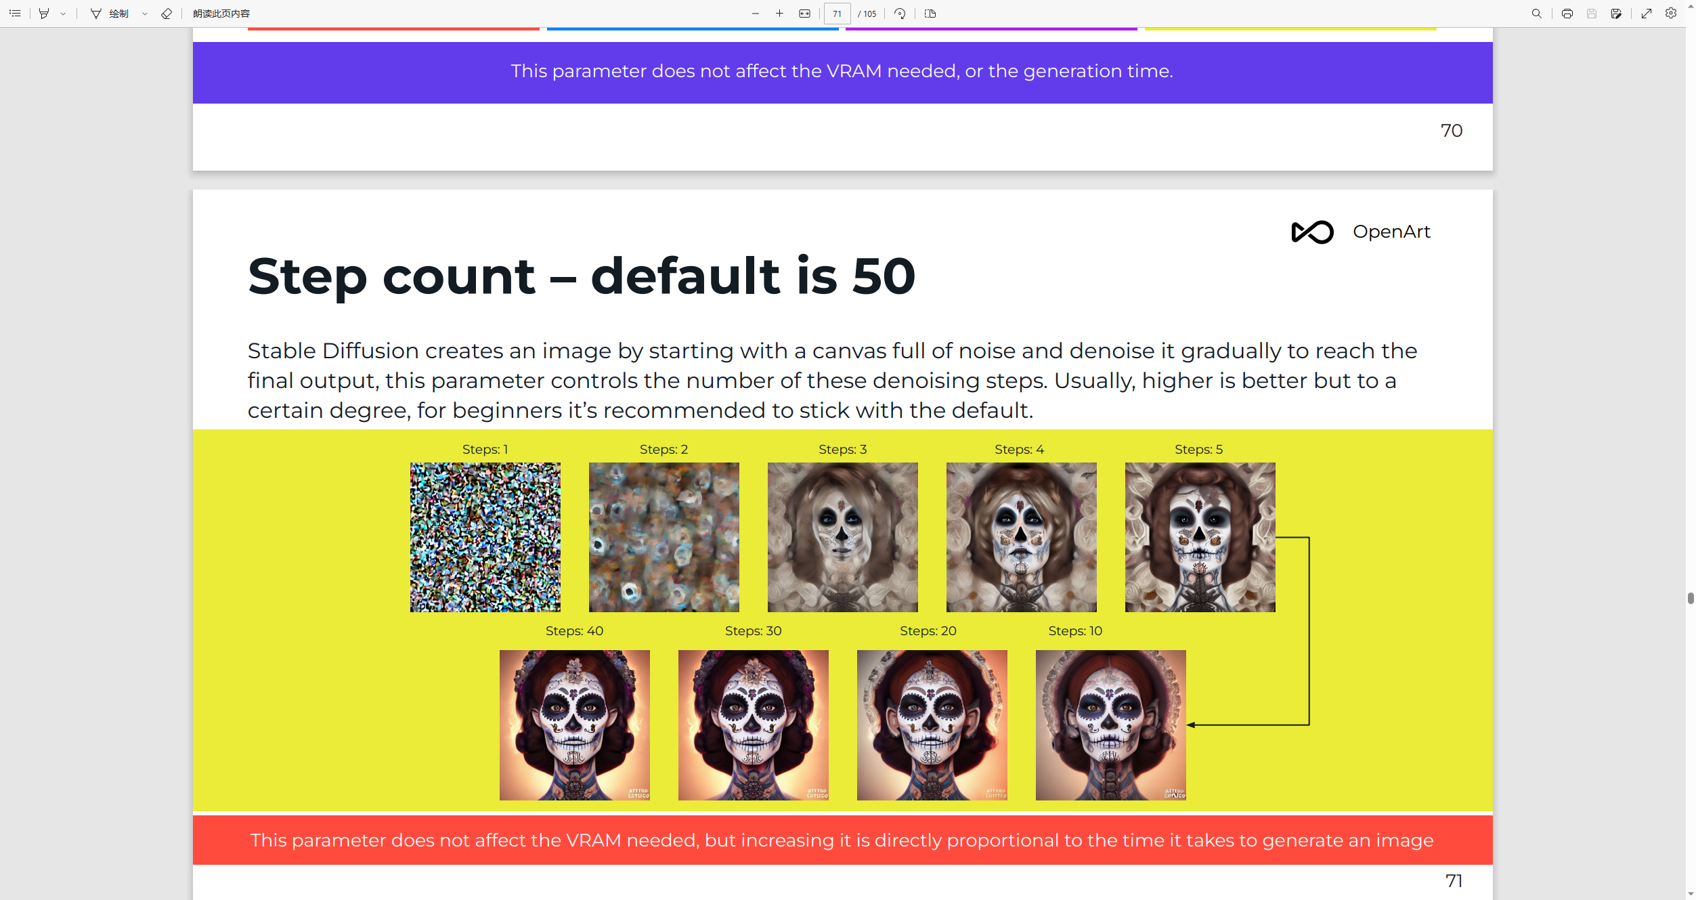Open draw tool options chevron
This screenshot has height=900, width=1696.
click(145, 14)
